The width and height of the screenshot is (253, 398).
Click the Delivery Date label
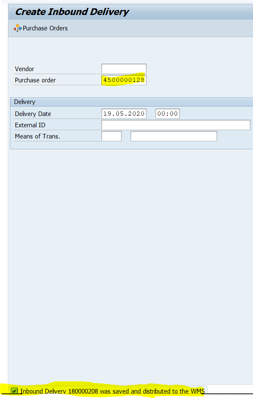pyautogui.click(x=33, y=114)
